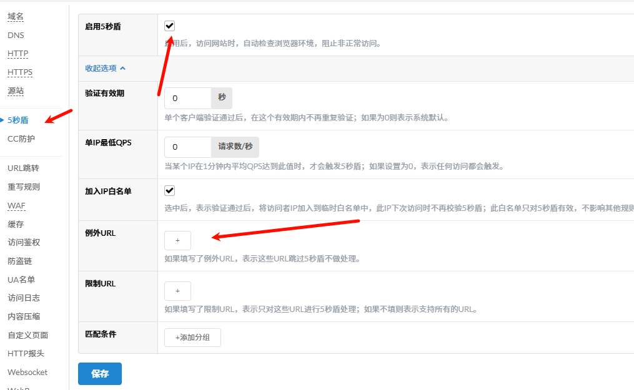634x390 pixels.
Task: Click the +添加分组 button
Action: click(x=192, y=338)
